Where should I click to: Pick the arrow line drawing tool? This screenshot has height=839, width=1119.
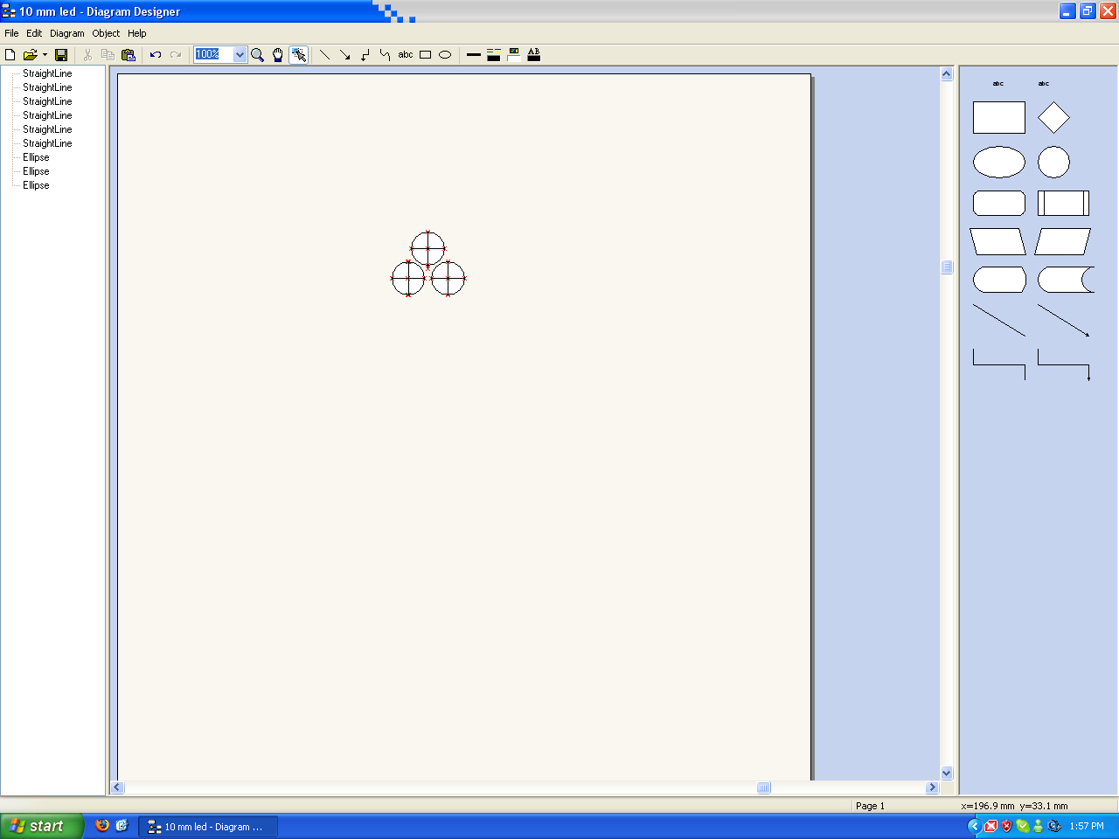pyautogui.click(x=344, y=54)
